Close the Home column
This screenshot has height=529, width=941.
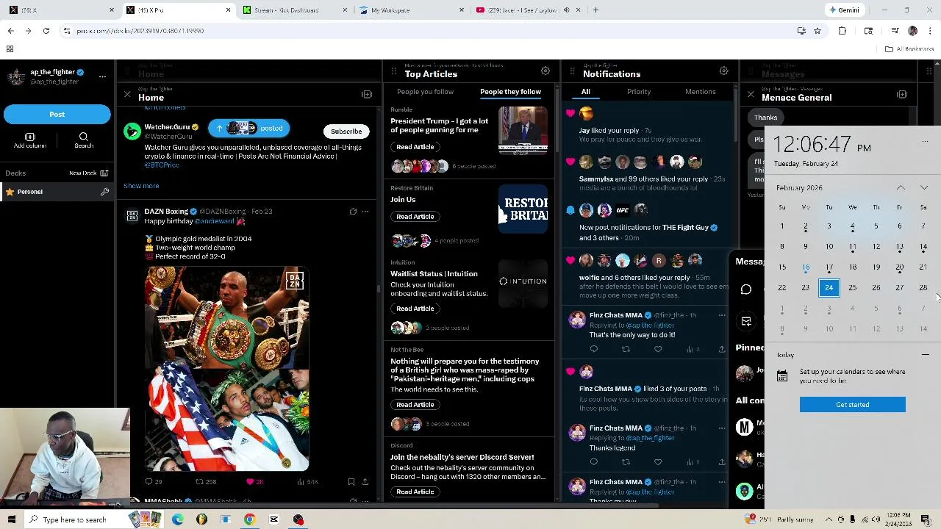click(127, 94)
